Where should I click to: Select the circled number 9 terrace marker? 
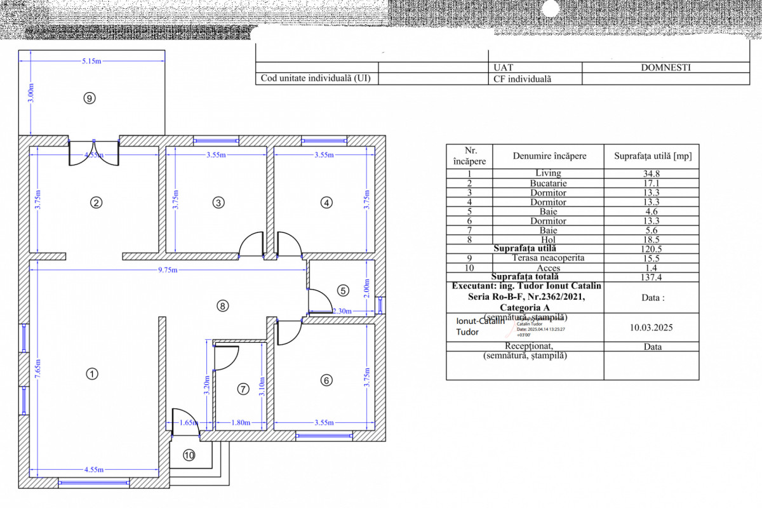pos(90,98)
